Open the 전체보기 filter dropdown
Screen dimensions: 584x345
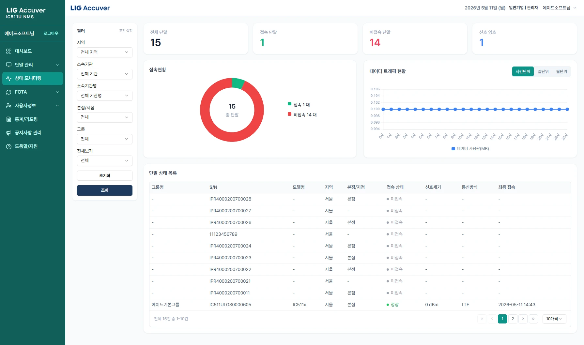coord(105,161)
